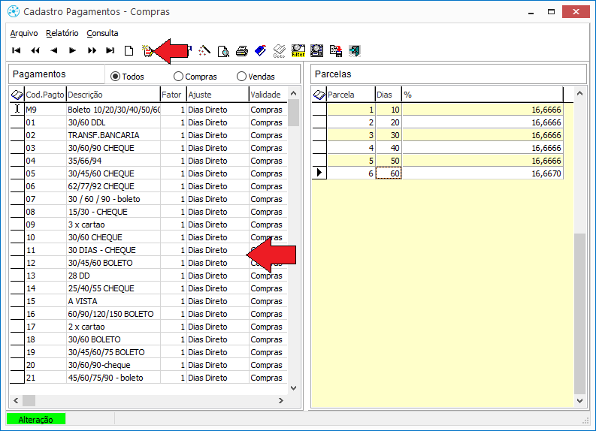Click Parcelas scrollbar up arrow
Image resolution: width=596 pixels, height=431 pixels.
(579, 93)
